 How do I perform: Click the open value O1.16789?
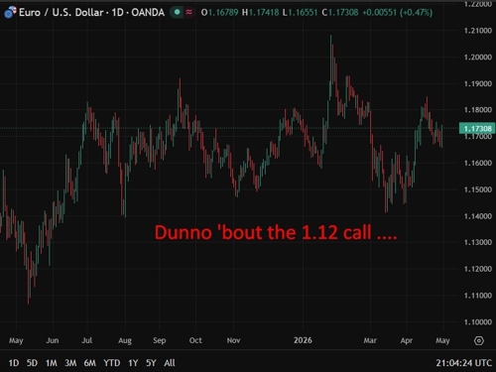pyautogui.click(x=219, y=13)
